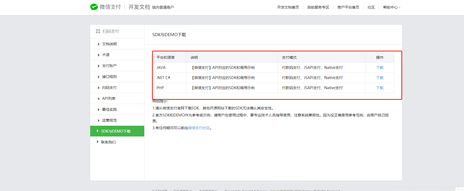Click the 支付模式 column header
Viewport: 464px width, 191px height.
click(x=322, y=57)
